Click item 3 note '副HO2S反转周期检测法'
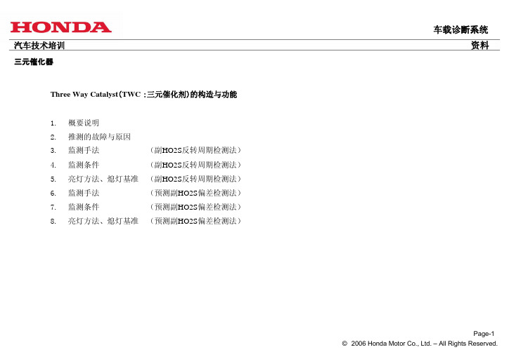509x352 pixels. [x=195, y=150]
